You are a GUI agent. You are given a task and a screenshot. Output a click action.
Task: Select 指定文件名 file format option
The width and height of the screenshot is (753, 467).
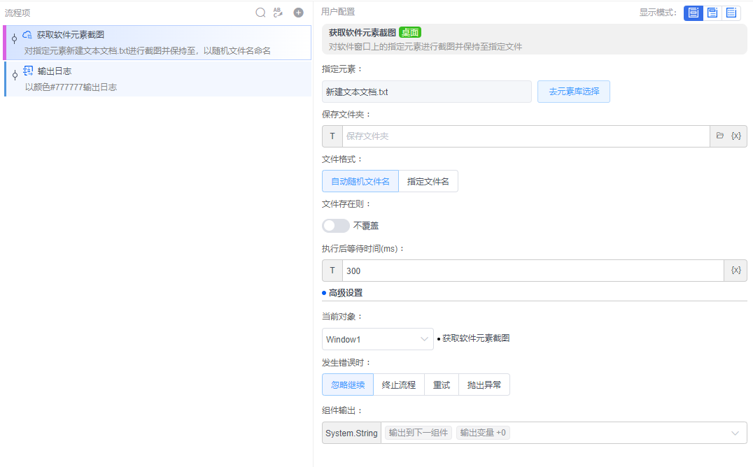428,180
